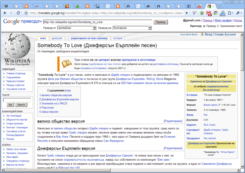Click Редактиране beside Джеферсън Еърплейн версия heading
Screen dimensions: 245x173
(173, 148)
